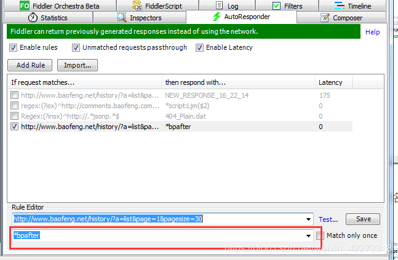Toggle the Enable rules checkbox

pos(13,47)
